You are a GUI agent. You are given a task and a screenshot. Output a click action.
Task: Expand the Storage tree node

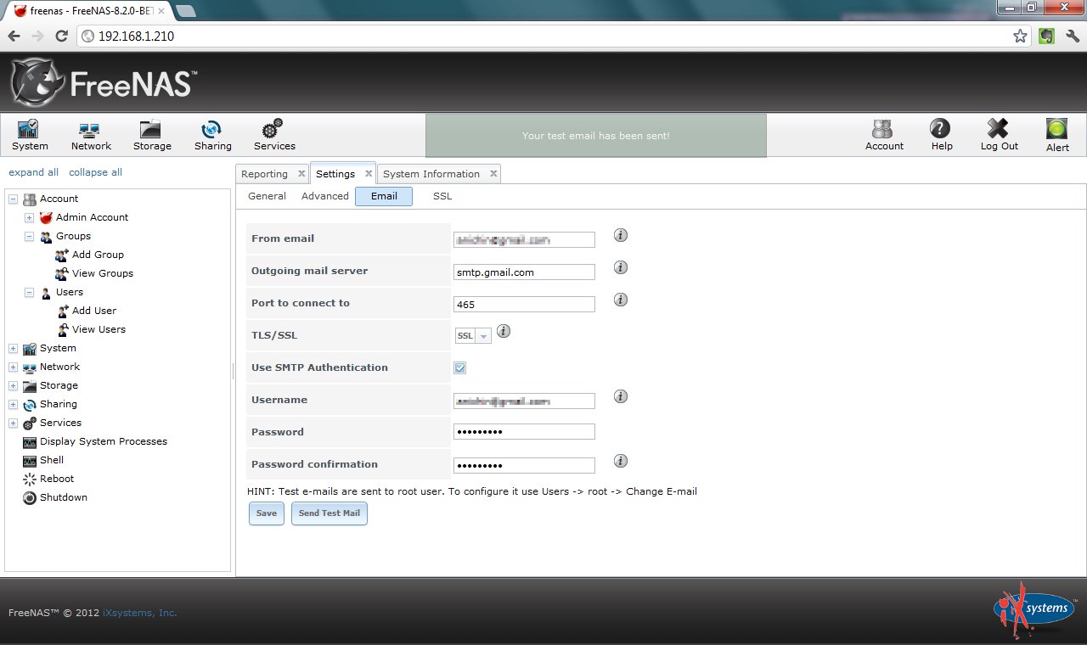tap(13, 385)
